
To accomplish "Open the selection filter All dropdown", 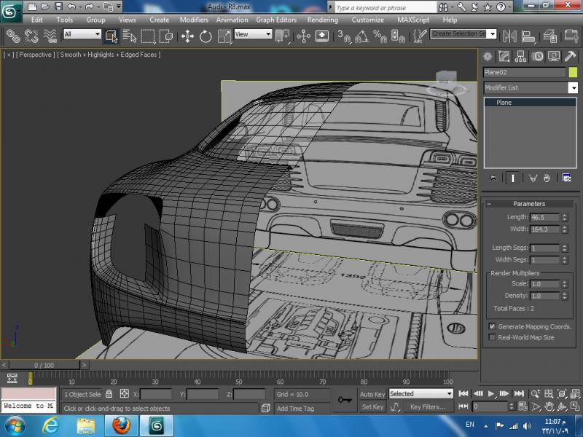I will (82, 34).
